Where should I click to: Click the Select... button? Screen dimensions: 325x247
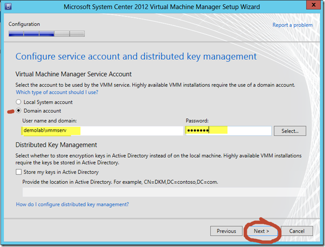(x=290, y=131)
